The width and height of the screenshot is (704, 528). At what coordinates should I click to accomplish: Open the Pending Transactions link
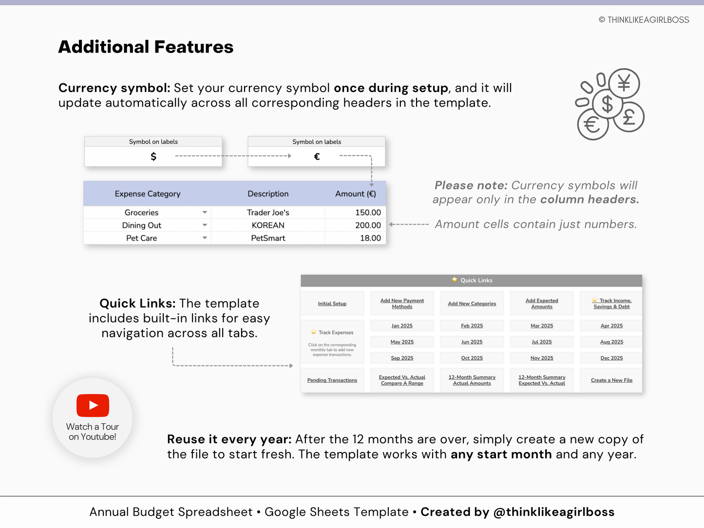coord(332,380)
